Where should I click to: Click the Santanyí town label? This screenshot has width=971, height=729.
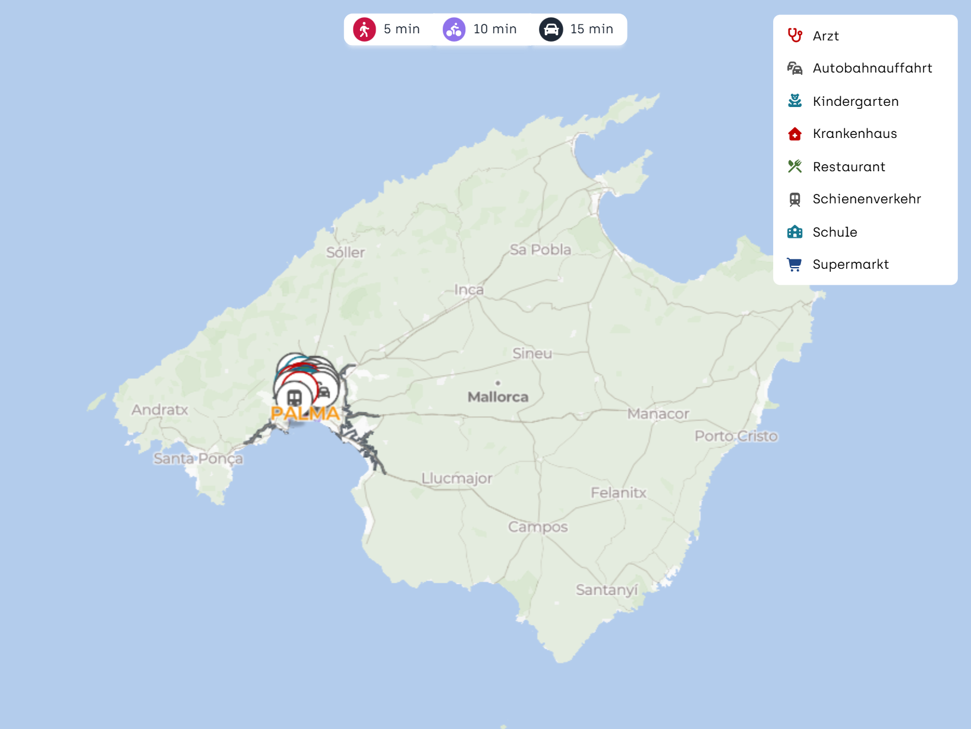click(606, 590)
